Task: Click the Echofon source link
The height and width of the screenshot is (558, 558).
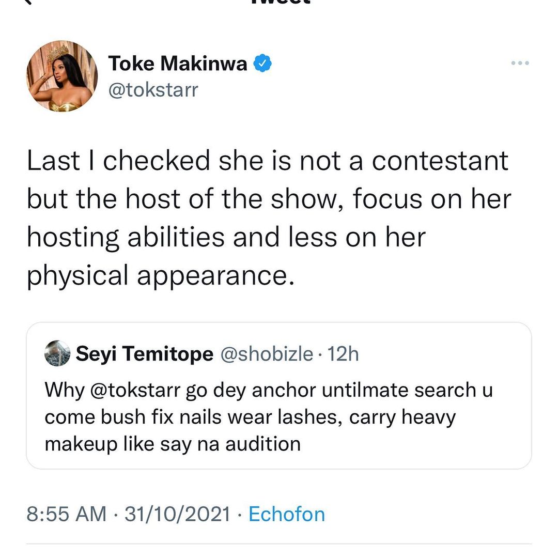Action: [287, 514]
